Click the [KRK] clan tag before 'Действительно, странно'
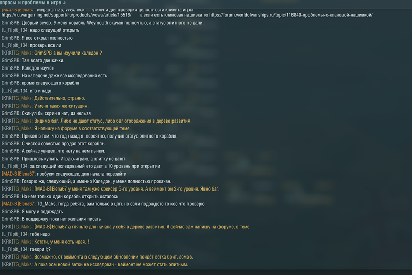This screenshot has width=412, height=275. (7, 98)
